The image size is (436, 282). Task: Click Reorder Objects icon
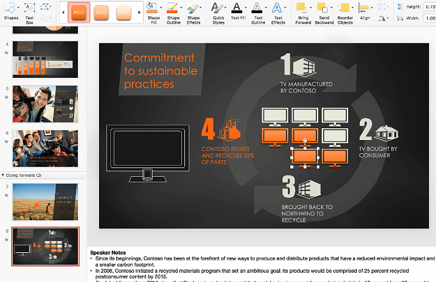pyautogui.click(x=344, y=8)
